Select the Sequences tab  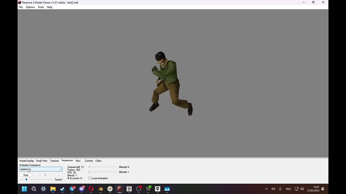(x=67, y=161)
